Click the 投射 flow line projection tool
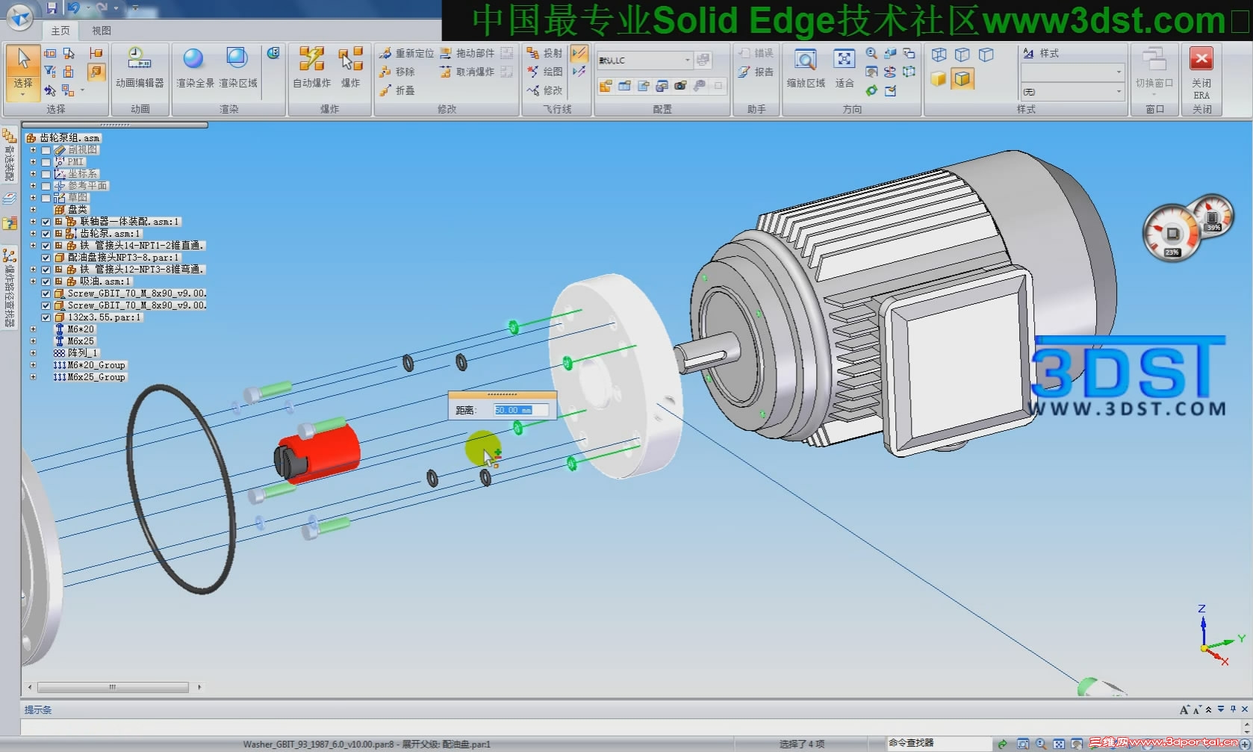Viewport: 1253px width, 752px height. [x=545, y=54]
